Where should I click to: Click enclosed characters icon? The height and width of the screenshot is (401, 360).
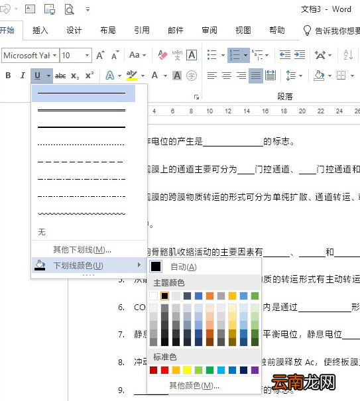[x=192, y=76]
